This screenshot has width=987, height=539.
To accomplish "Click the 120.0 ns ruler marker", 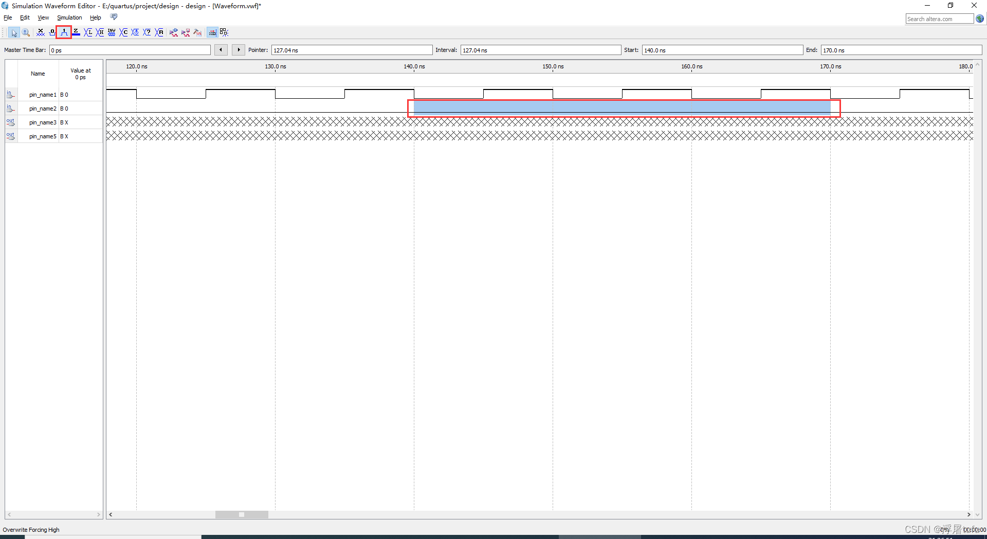I will pyautogui.click(x=137, y=66).
